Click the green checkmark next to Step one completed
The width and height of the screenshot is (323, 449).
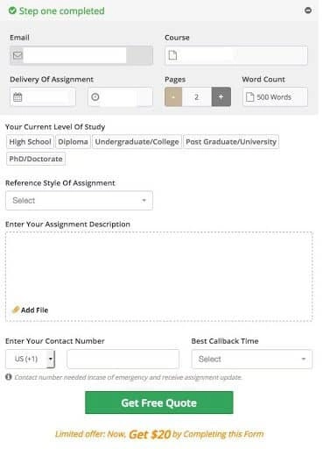12,11
